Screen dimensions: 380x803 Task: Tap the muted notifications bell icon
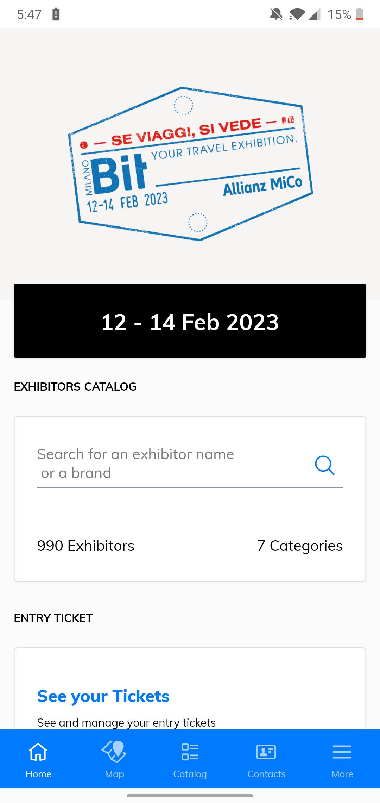pos(276,14)
